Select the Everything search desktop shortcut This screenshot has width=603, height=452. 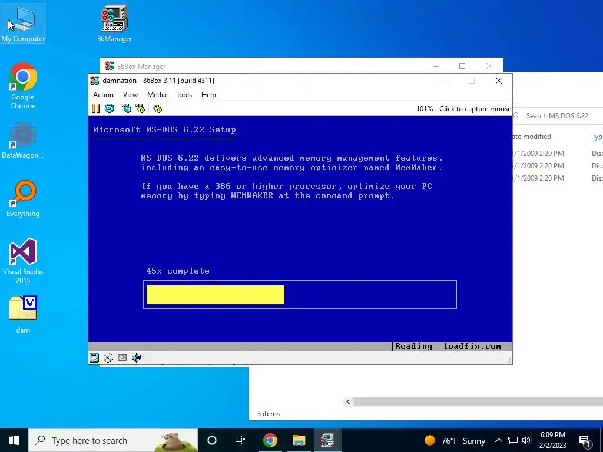point(23,199)
